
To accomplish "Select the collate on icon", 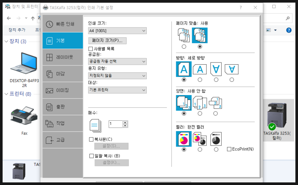I will [x=200, y=35].
